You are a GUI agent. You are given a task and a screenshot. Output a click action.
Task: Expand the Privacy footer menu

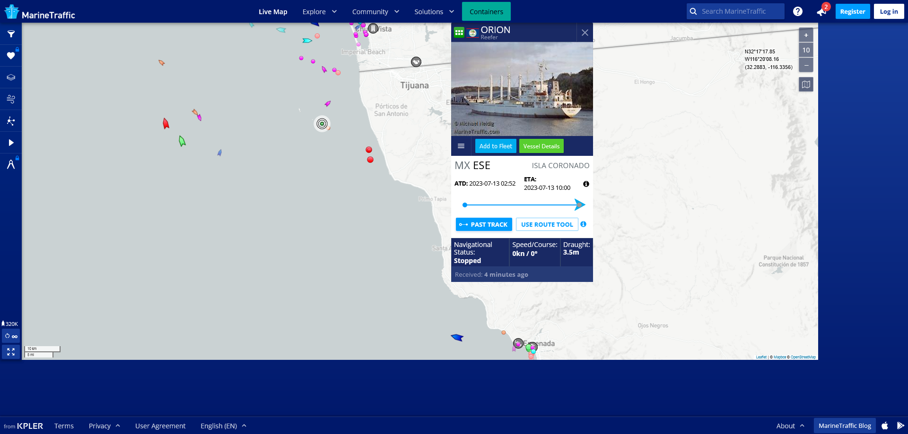coord(105,425)
